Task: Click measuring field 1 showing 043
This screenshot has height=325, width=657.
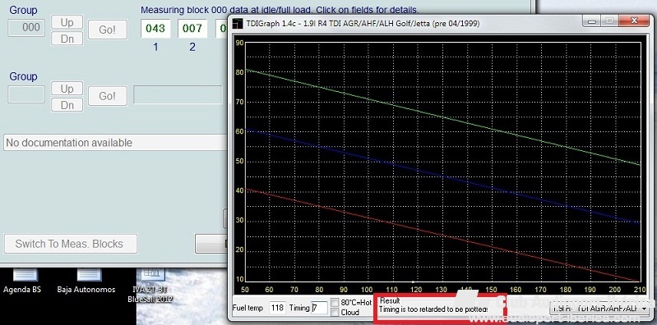Action: click(x=155, y=29)
